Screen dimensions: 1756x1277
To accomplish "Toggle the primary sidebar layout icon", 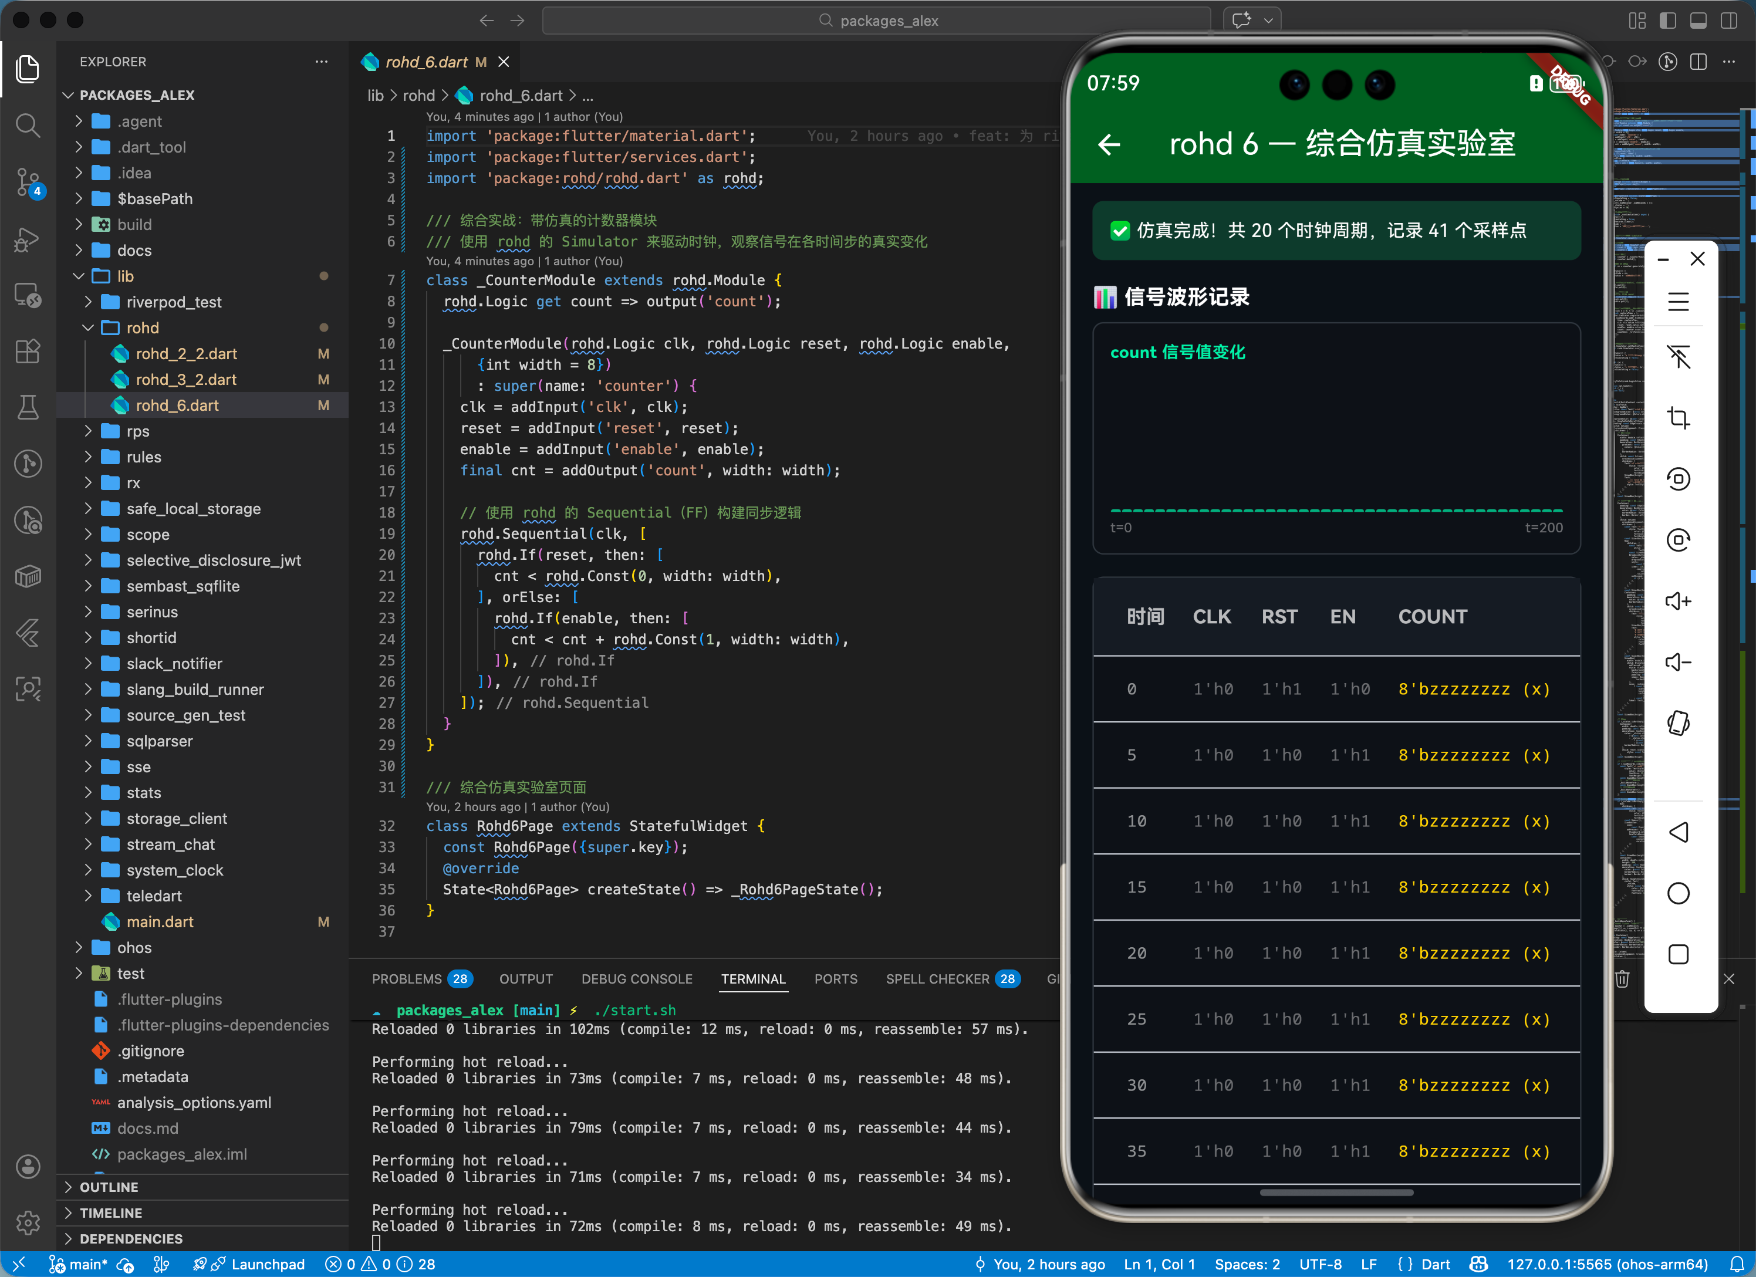I will tap(1668, 21).
